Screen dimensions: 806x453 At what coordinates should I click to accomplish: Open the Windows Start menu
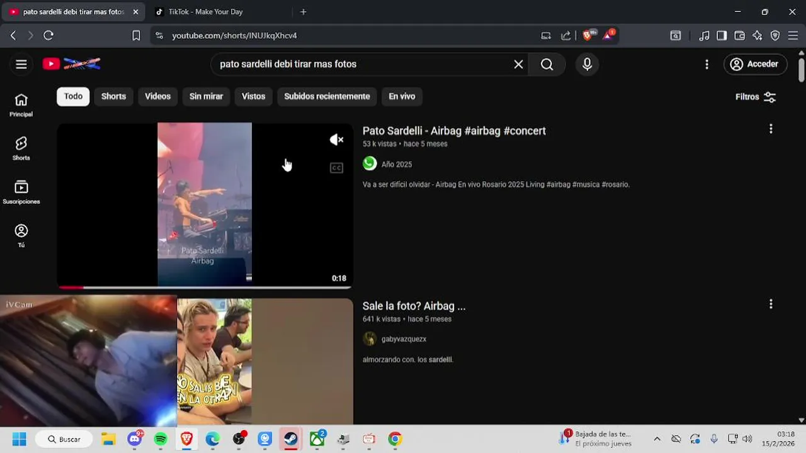(20, 439)
